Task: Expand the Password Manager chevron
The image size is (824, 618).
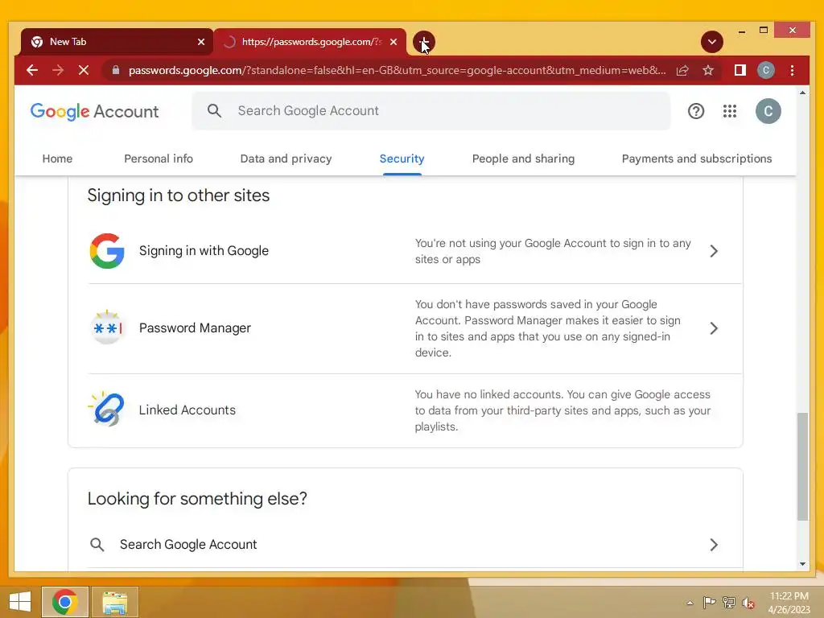Action: click(714, 328)
